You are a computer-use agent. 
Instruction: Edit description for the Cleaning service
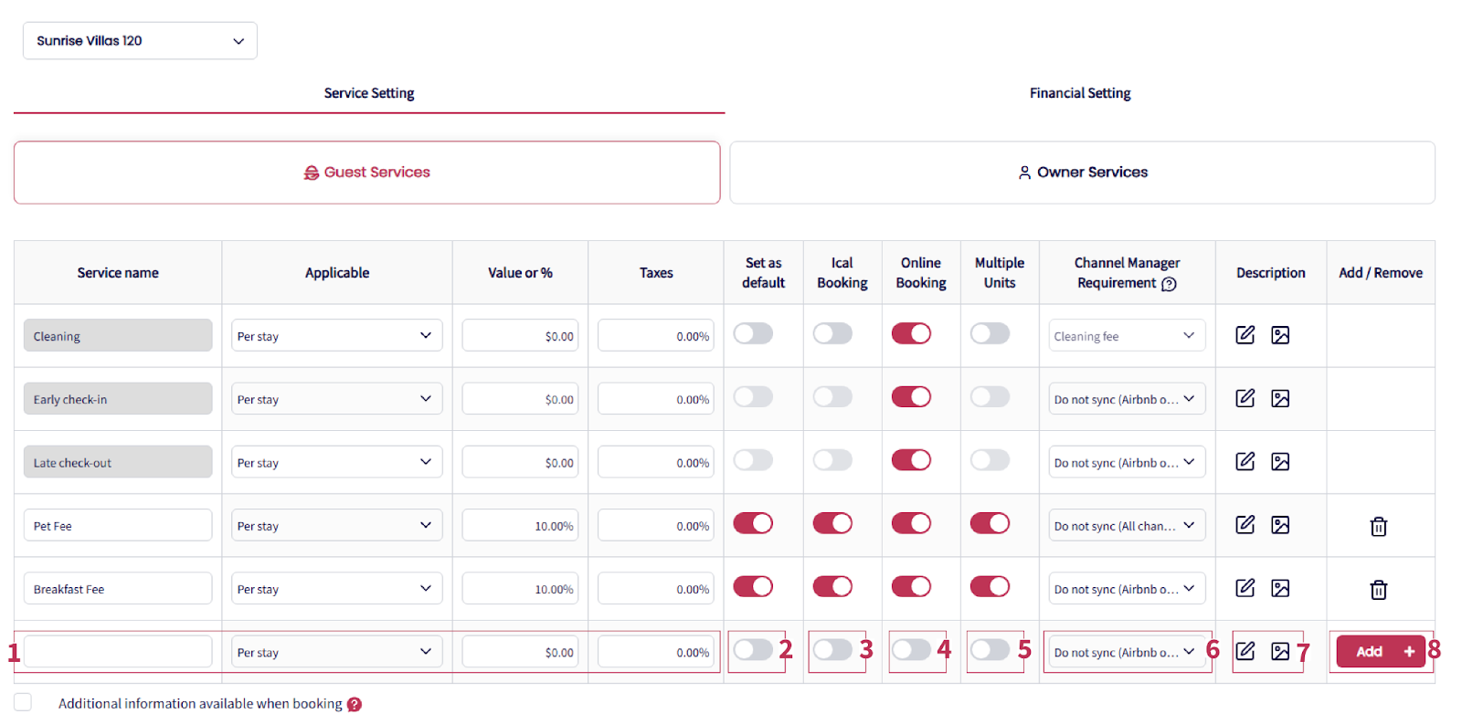click(x=1245, y=335)
